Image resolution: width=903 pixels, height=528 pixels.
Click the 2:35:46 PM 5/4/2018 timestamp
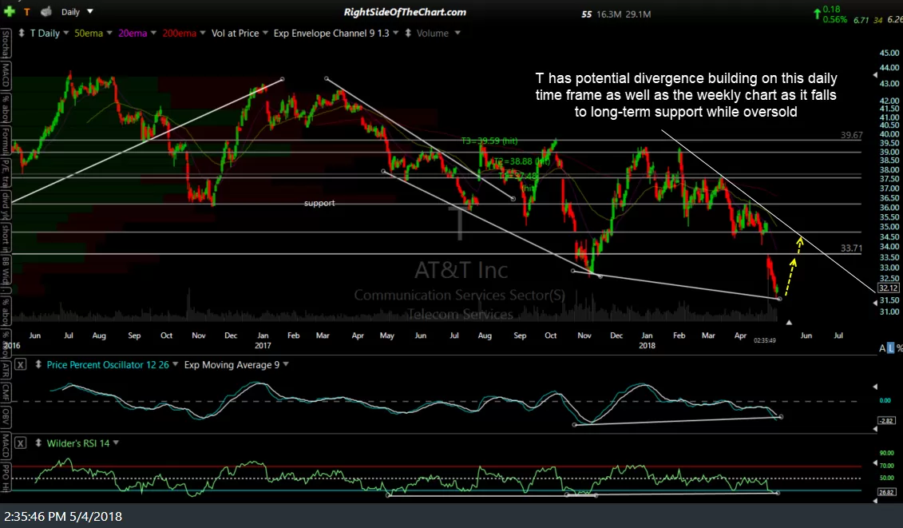(x=63, y=517)
